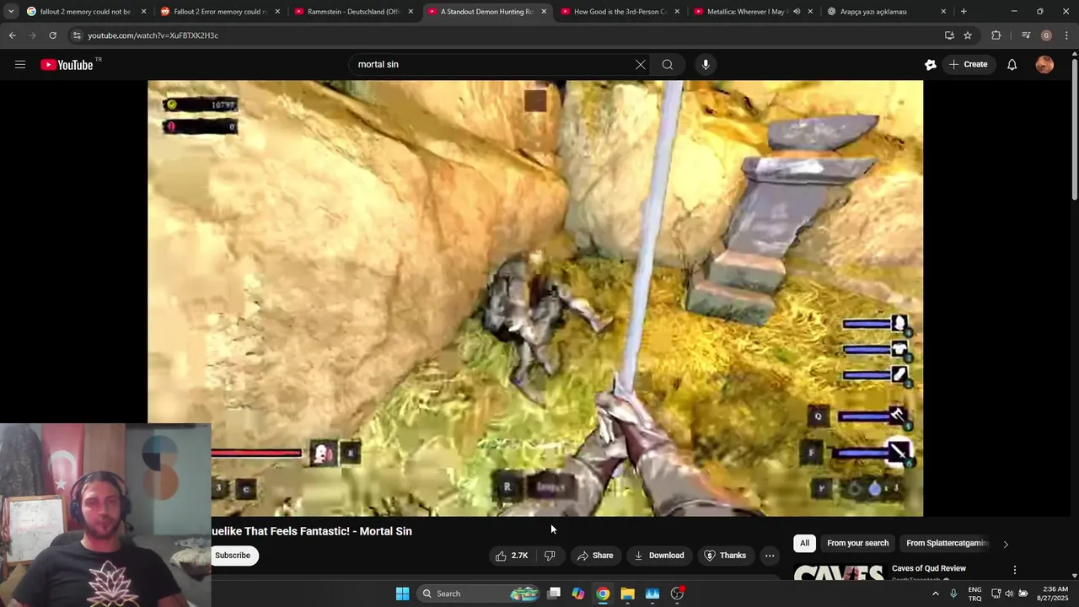Open the YouTube hamburger guide menu
The image size is (1079, 607).
pyautogui.click(x=20, y=65)
